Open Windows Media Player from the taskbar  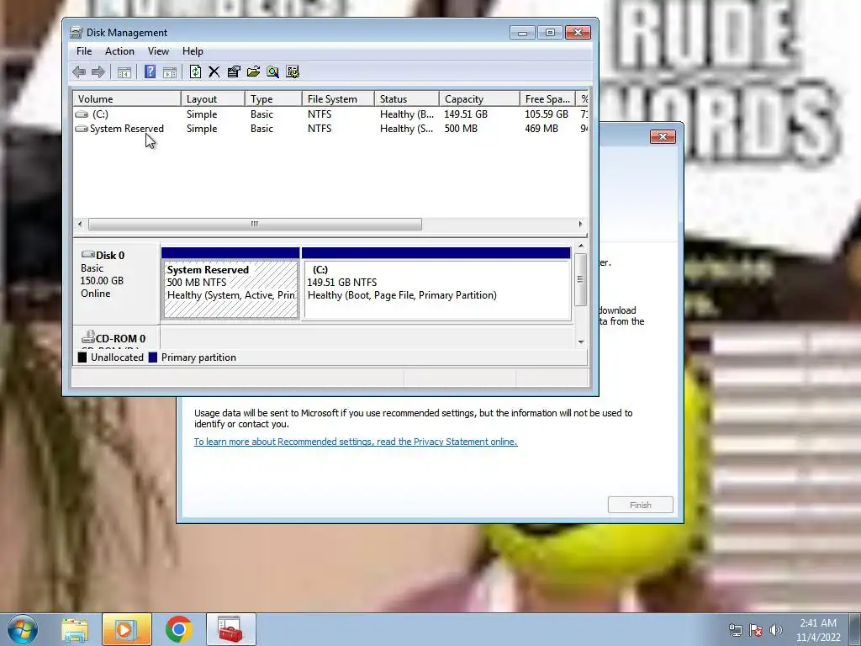click(126, 629)
